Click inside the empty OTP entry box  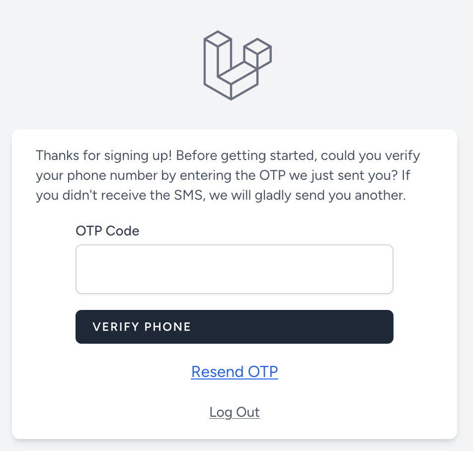point(234,269)
